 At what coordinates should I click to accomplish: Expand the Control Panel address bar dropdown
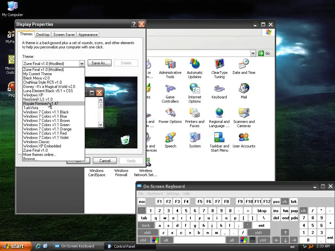click(x=253, y=53)
